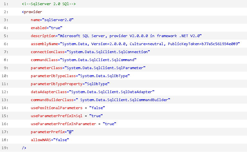Click line number 1:
The width and height of the screenshot is (247, 152).
click(6, 4)
